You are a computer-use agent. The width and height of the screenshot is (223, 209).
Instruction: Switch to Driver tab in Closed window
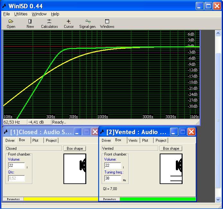(10, 141)
